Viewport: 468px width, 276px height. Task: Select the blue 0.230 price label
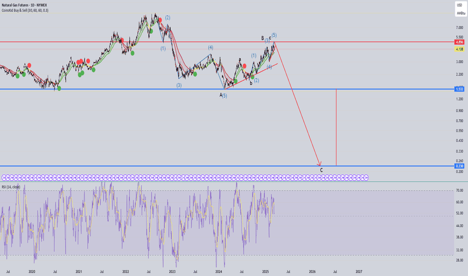point(459,166)
